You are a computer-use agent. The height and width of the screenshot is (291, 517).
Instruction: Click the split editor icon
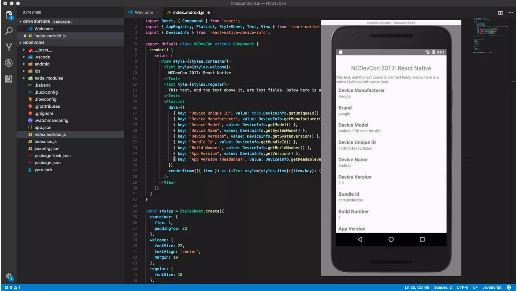[x=500, y=13]
